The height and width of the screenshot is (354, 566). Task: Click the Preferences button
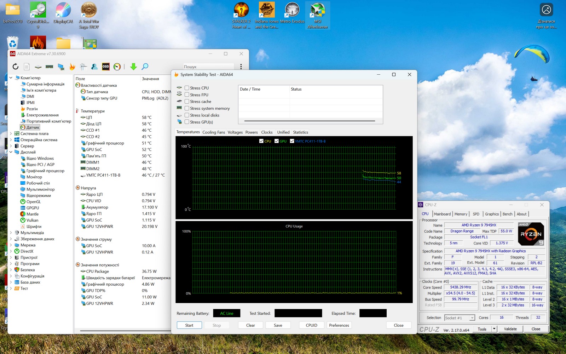[339, 325]
